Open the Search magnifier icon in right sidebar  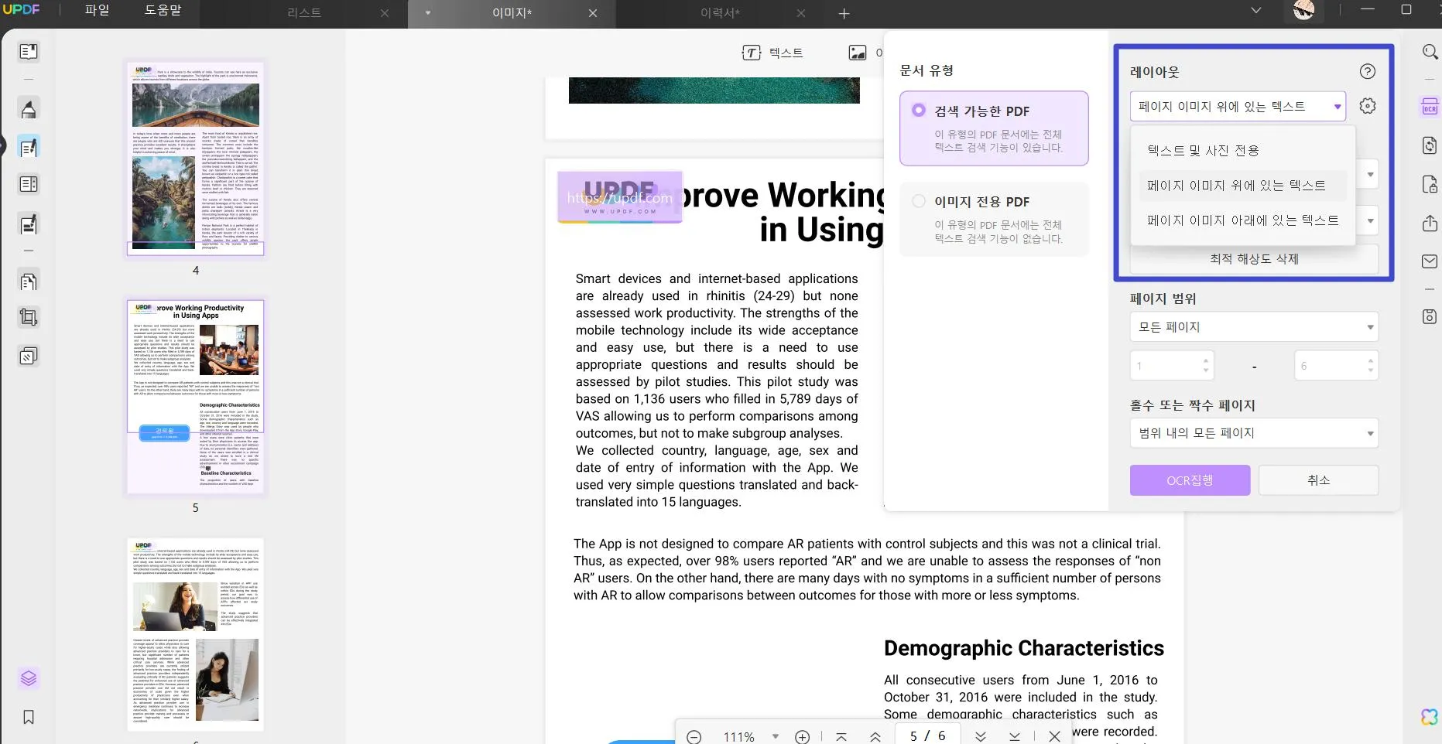(x=1430, y=52)
